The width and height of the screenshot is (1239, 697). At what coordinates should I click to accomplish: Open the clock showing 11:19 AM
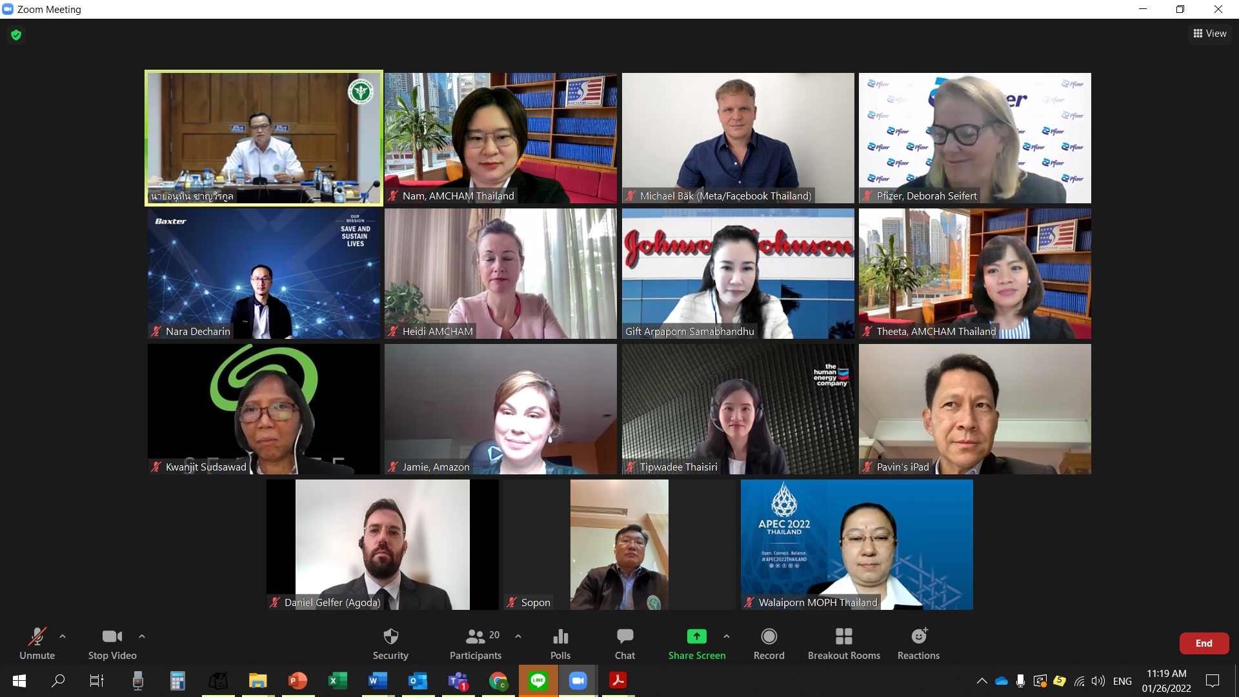click(x=1166, y=681)
